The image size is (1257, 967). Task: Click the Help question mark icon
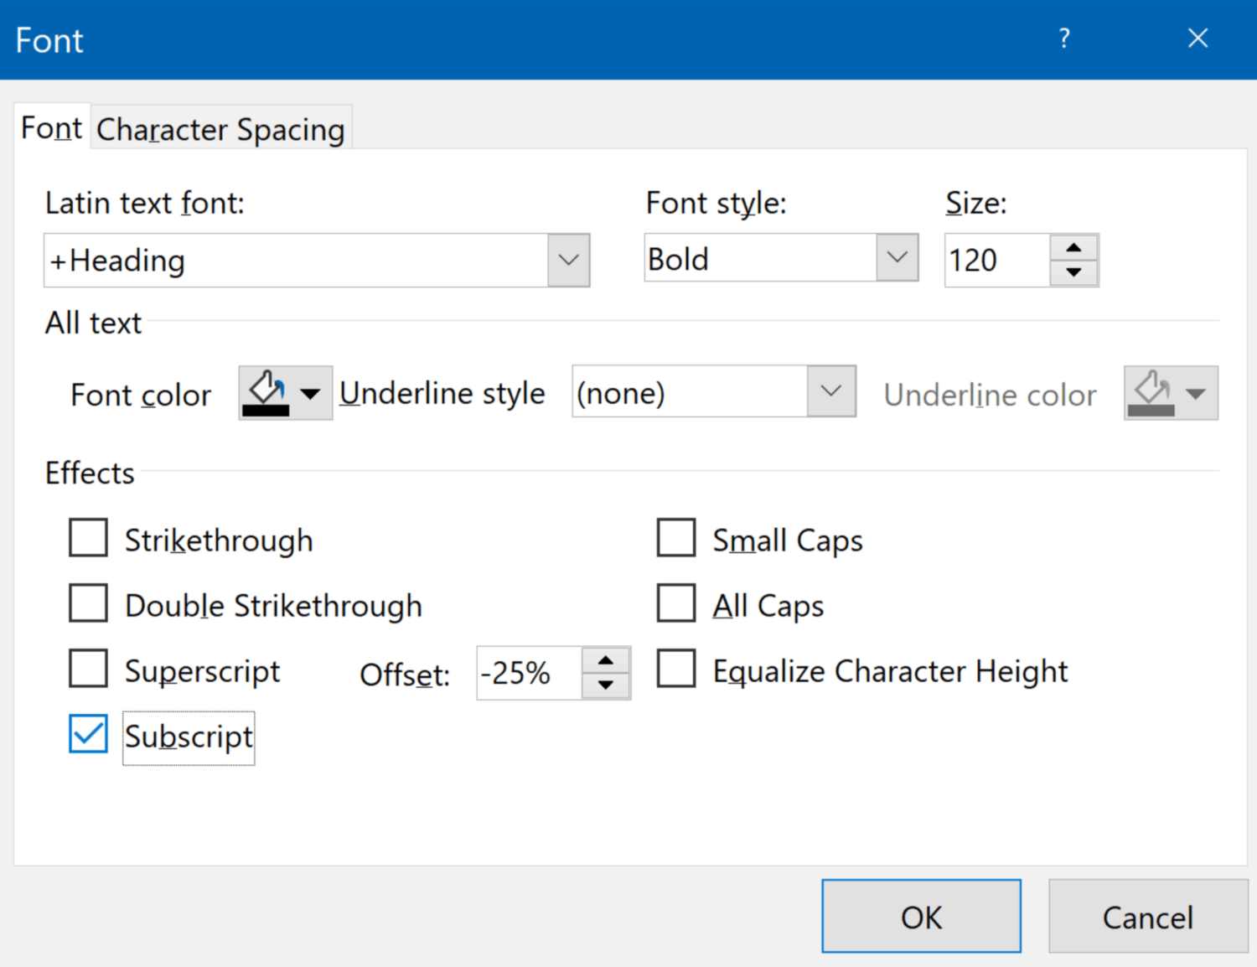click(x=1063, y=39)
